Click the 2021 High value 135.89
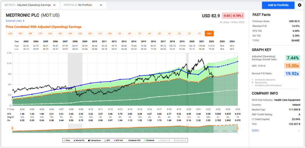 pyautogui.click(x=202, y=46)
